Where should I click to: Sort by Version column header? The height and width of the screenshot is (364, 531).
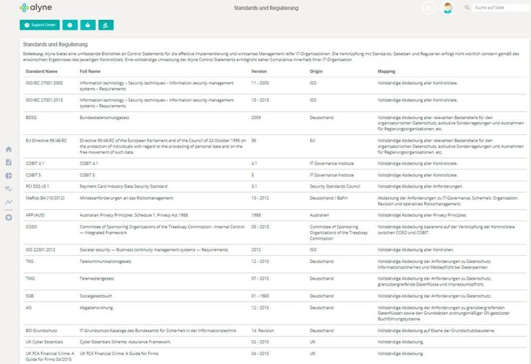259,71
